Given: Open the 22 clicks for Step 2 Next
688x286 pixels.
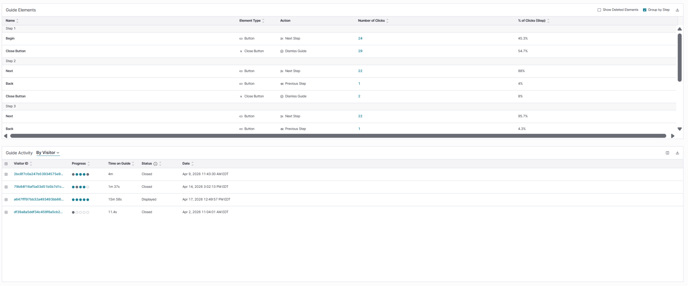Looking at the screenshot, I should 360,71.
